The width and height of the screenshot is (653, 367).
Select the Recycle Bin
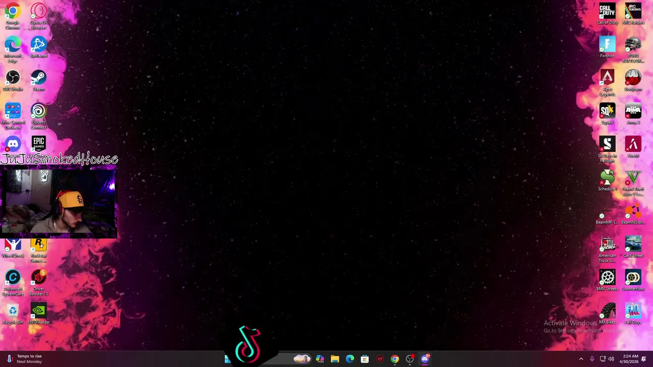(13, 313)
